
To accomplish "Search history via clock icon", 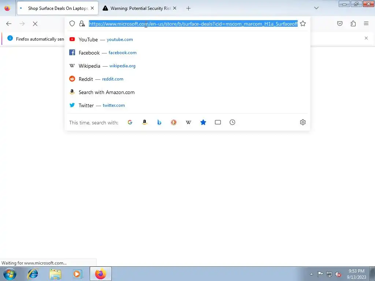I will pos(233,122).
